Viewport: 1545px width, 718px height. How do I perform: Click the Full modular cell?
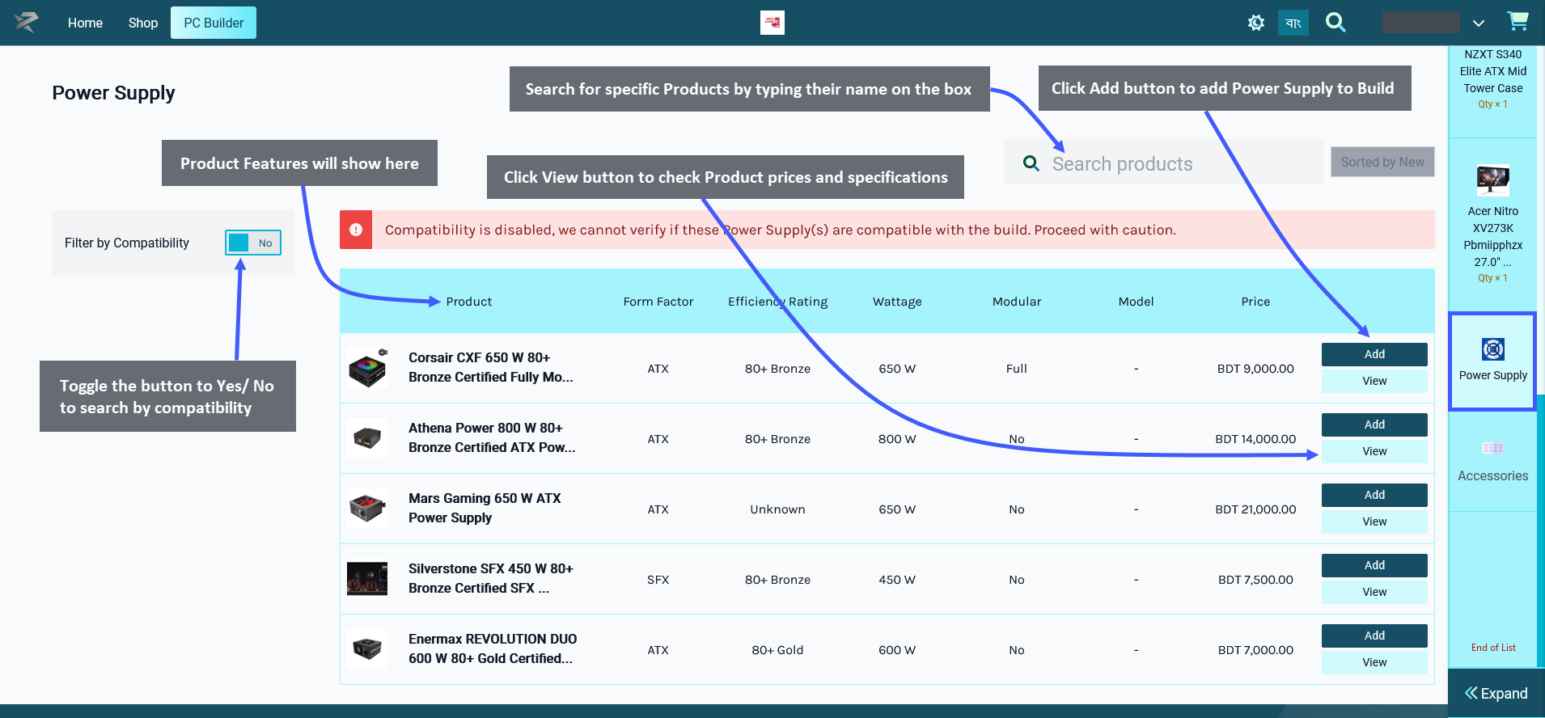coord(1017,369)
